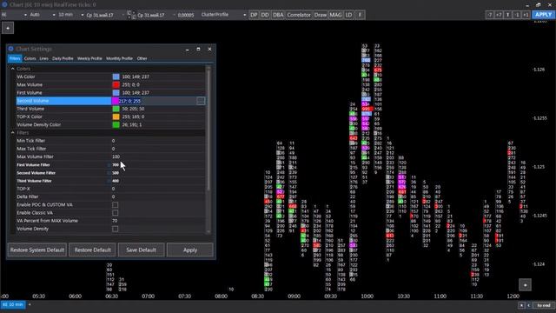Viewport: 556px width, 313px height.
Task: Open the Monthly Profile tab
Action: (x=120, y=58)
